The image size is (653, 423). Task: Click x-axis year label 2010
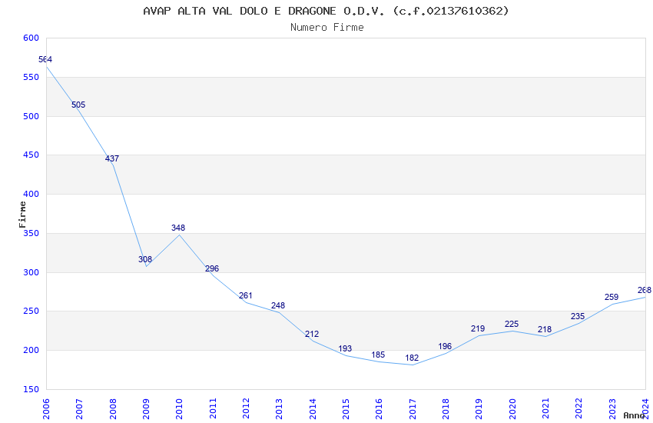pos(179,409)
